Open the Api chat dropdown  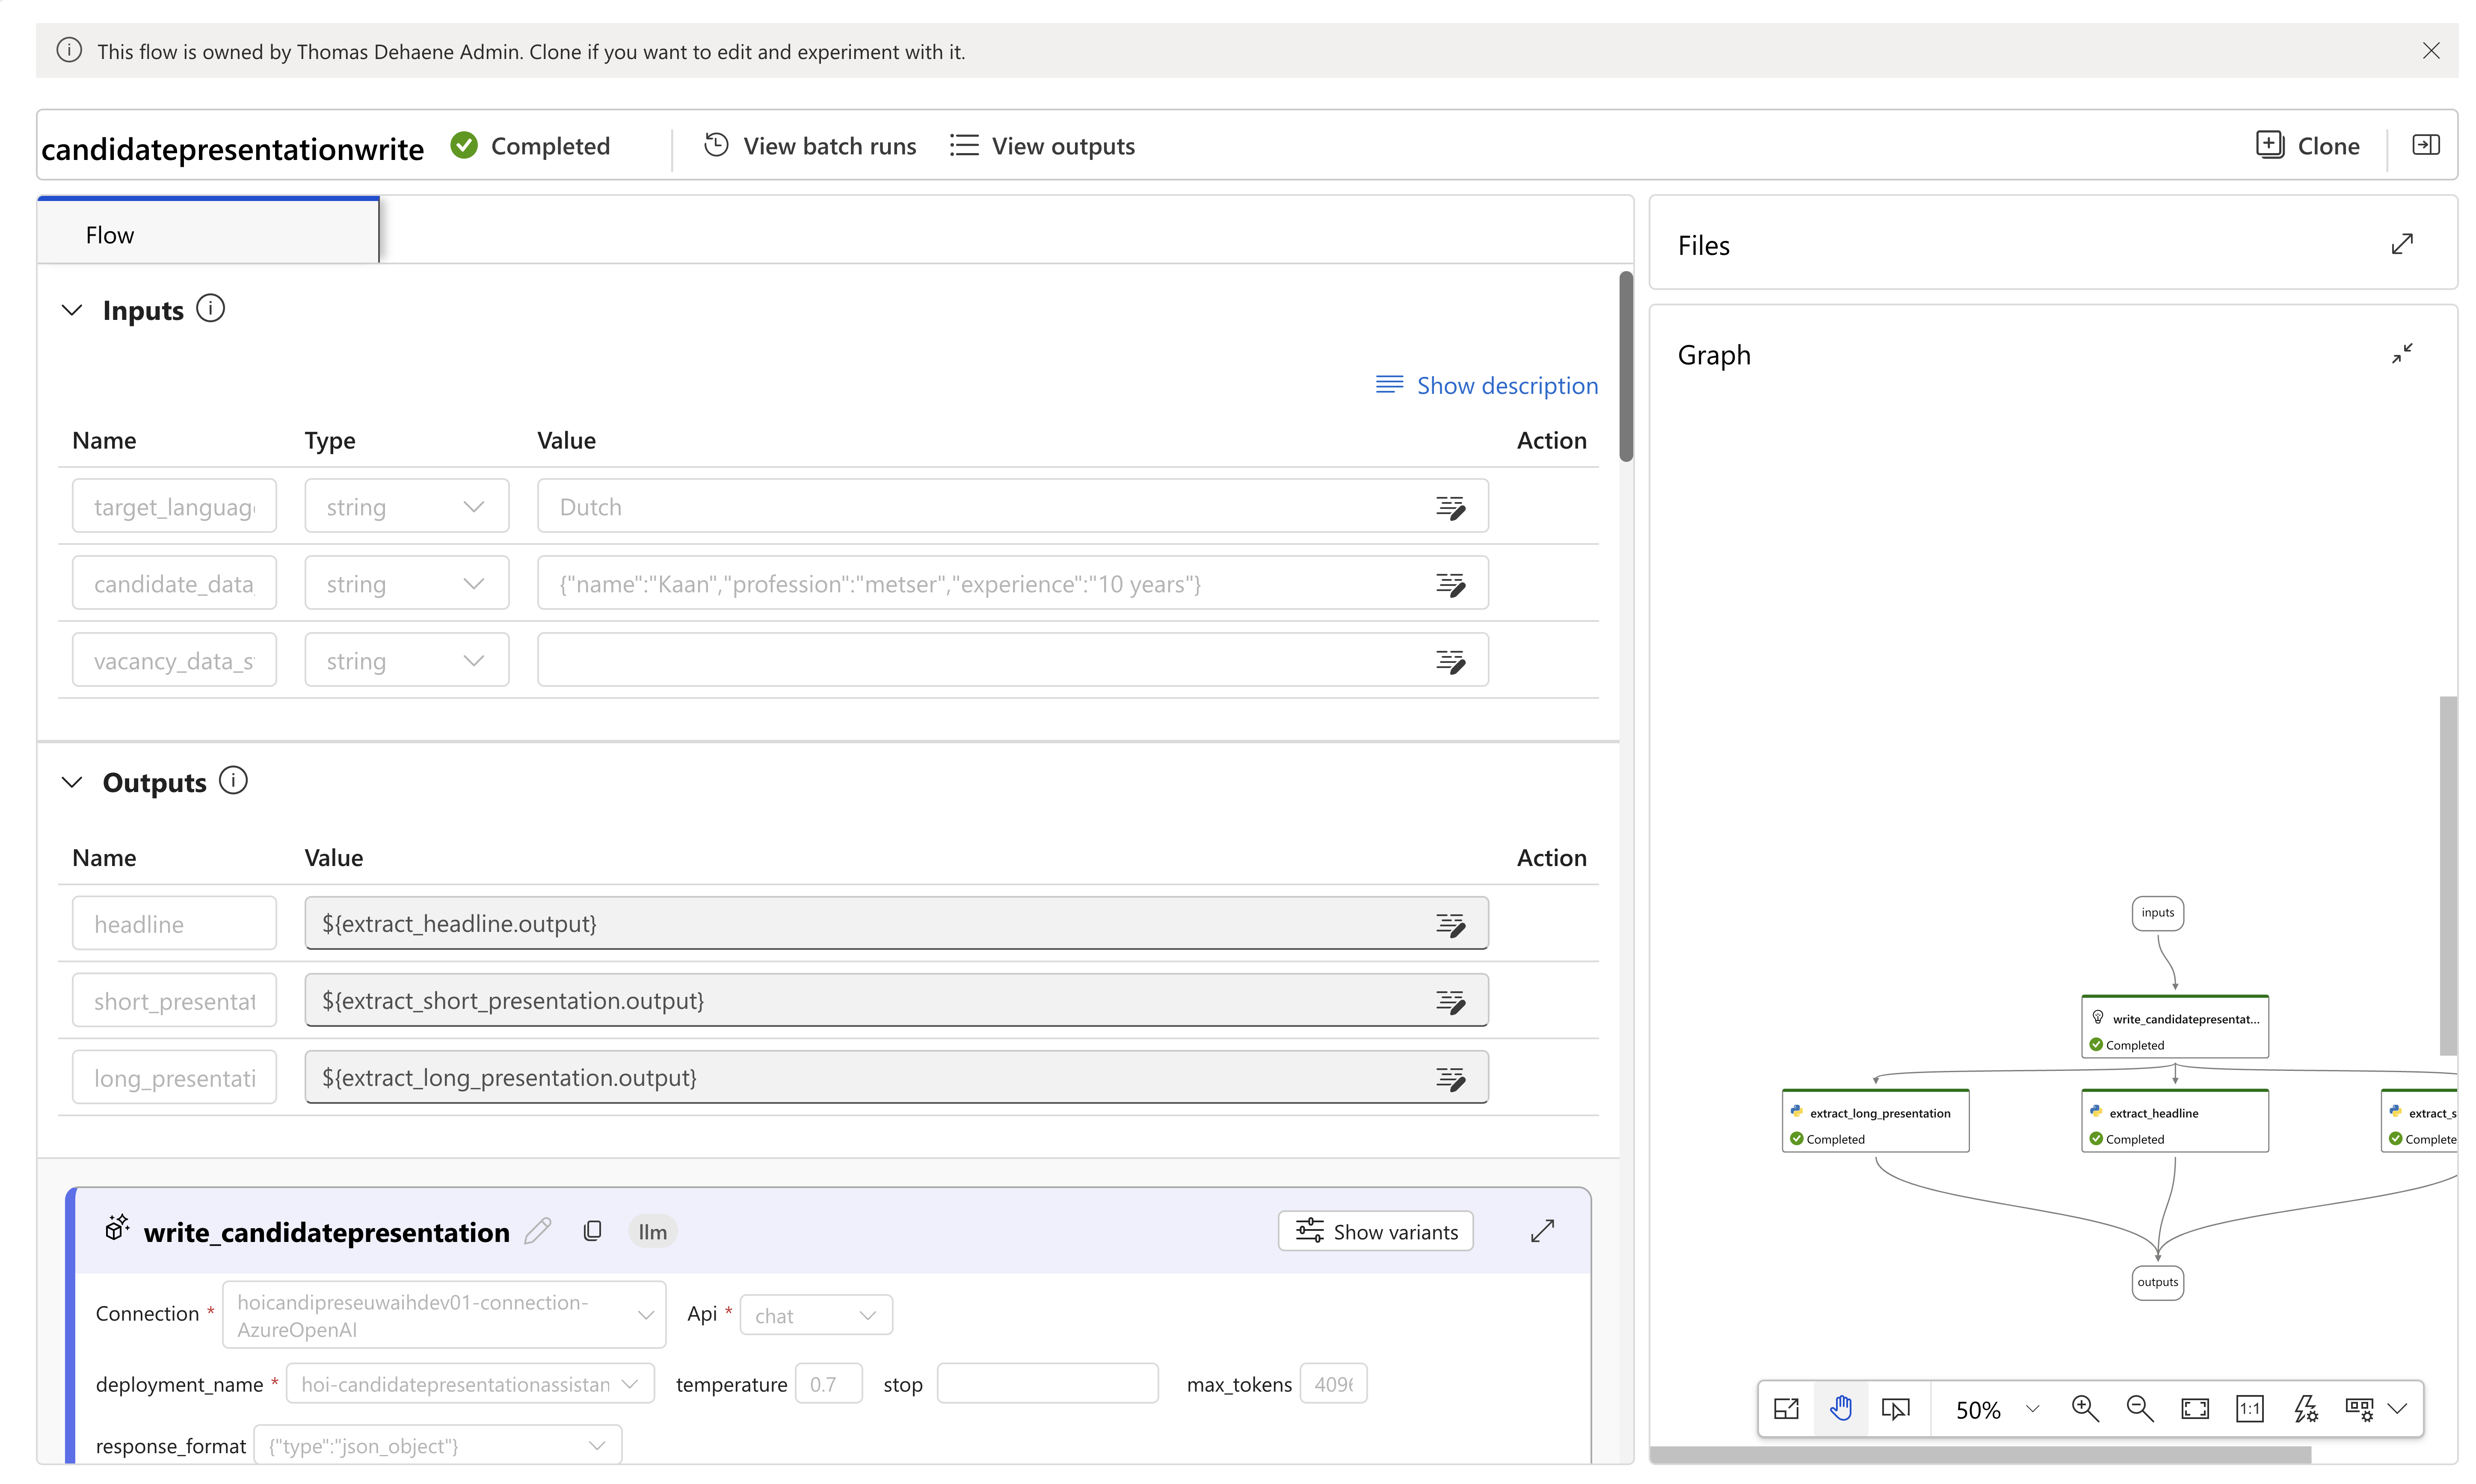(x=816, y=1316)
